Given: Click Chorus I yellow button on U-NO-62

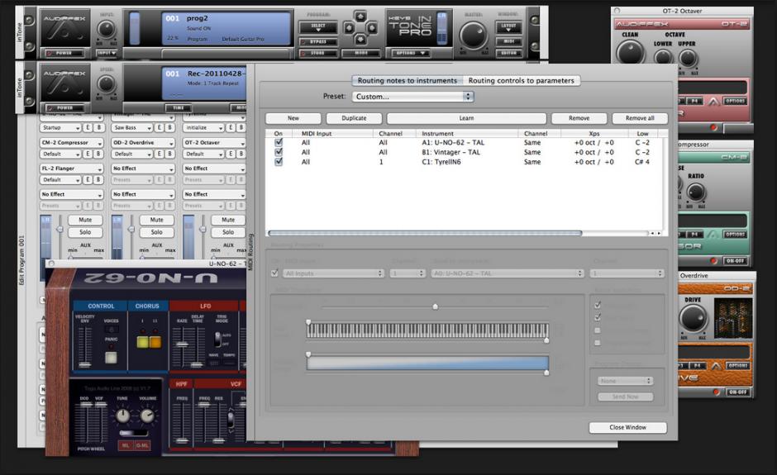Looking at the screenshot, I should pyautogui.click(x=143, y=342).
